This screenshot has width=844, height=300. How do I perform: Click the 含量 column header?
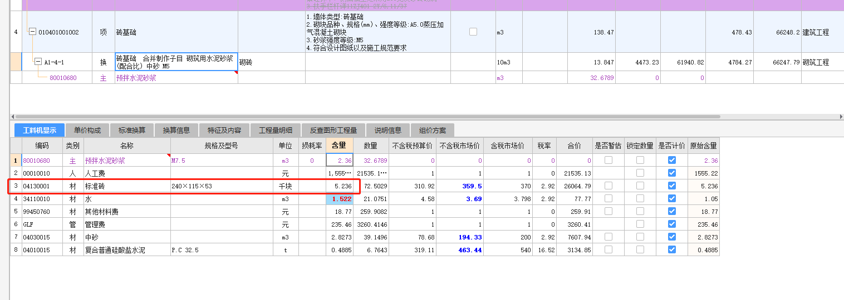(339, 146)
